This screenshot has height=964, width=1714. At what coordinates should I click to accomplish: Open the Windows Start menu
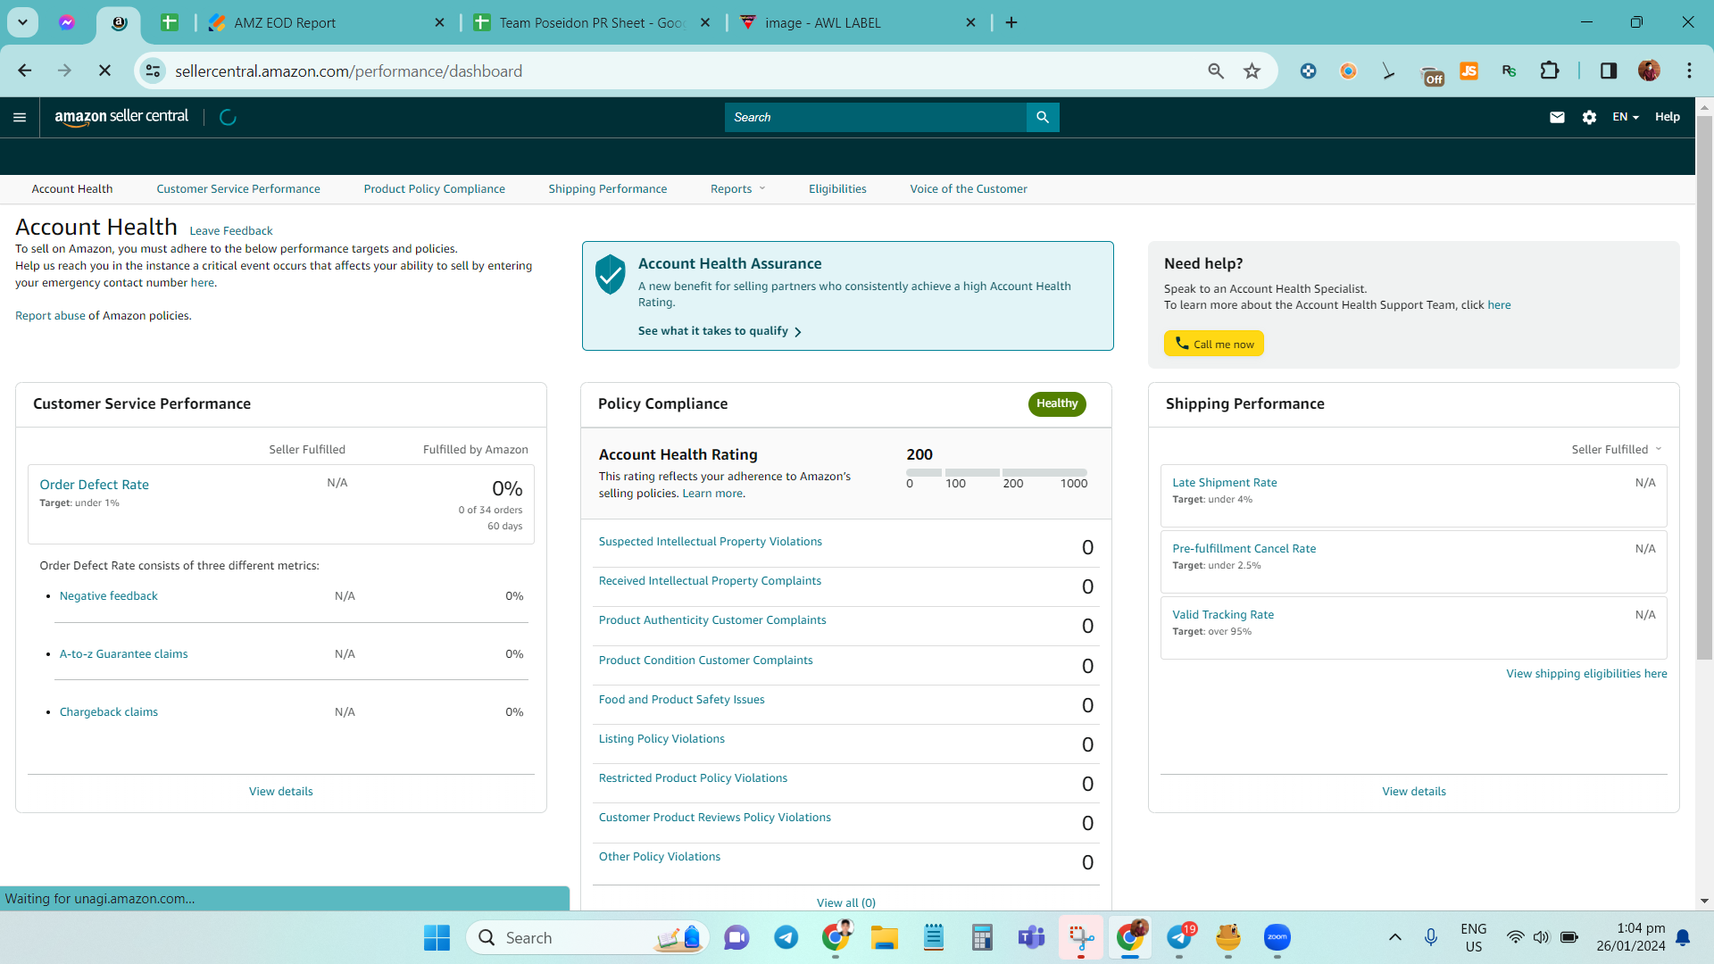(437, 937)
